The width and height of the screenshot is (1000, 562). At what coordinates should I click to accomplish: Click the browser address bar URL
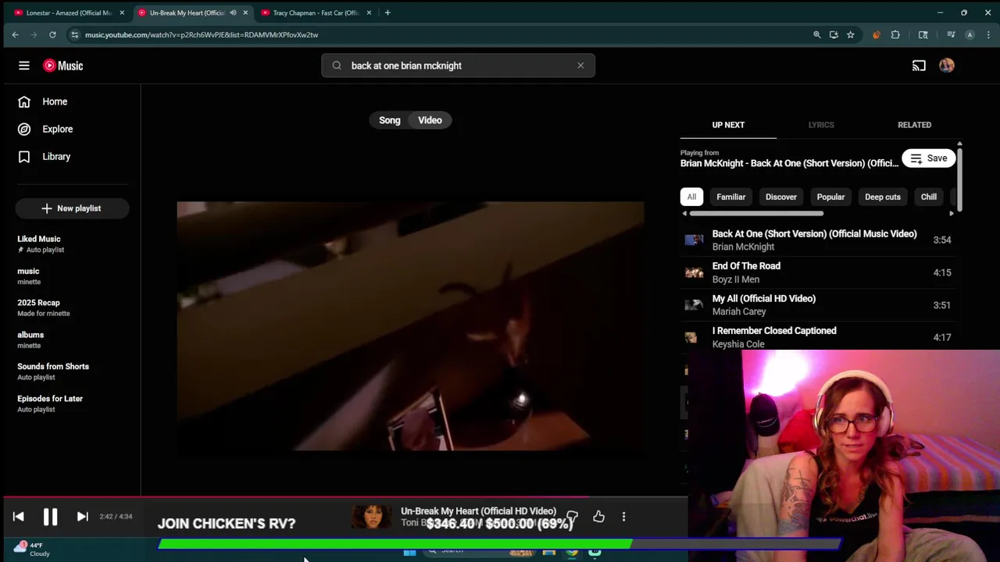202,34
